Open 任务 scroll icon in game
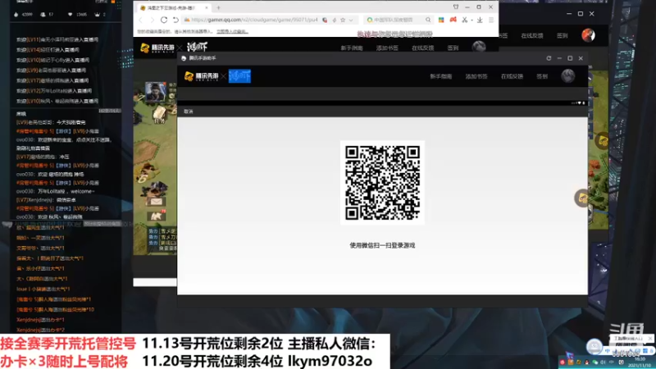The image size is (656, 369). tap(159, 115)
